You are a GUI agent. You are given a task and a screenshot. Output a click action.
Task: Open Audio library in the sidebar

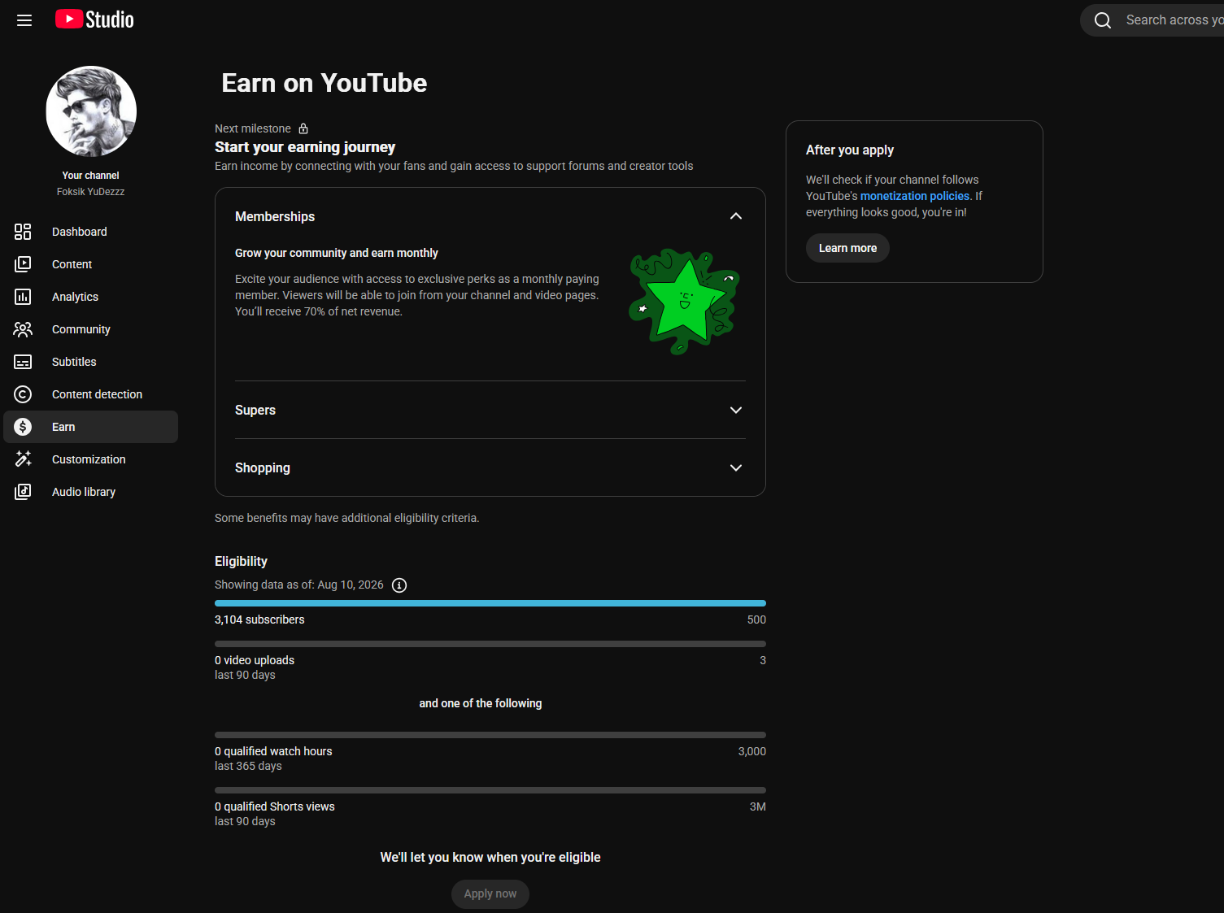pos(91,492)
